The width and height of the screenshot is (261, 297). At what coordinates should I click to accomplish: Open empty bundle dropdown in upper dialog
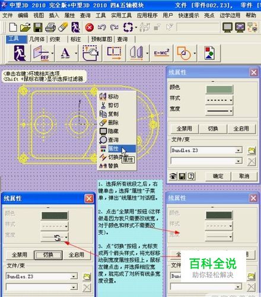pyautogui.click(x=239, y=161)
